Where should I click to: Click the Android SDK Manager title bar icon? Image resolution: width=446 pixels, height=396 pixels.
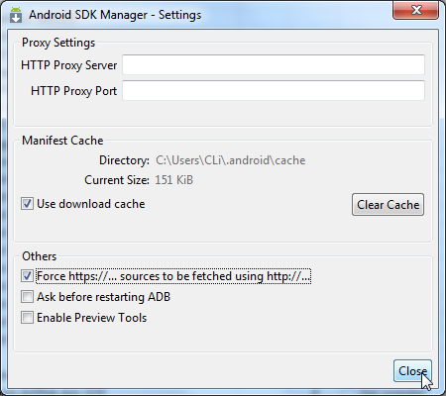click(16, 15)
